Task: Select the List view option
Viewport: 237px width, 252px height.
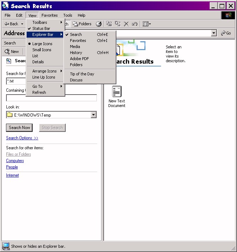Action: (x=45, y=56)
